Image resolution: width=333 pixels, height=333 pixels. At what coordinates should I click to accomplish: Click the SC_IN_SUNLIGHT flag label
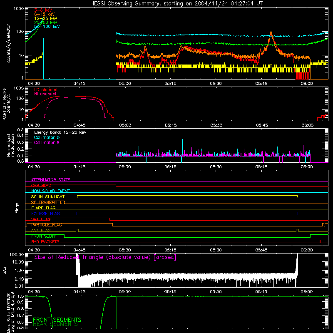tap(48, 196)
